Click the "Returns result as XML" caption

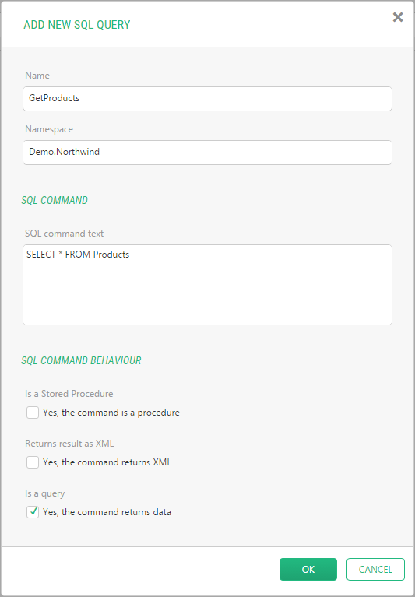[x=69, y=443]
